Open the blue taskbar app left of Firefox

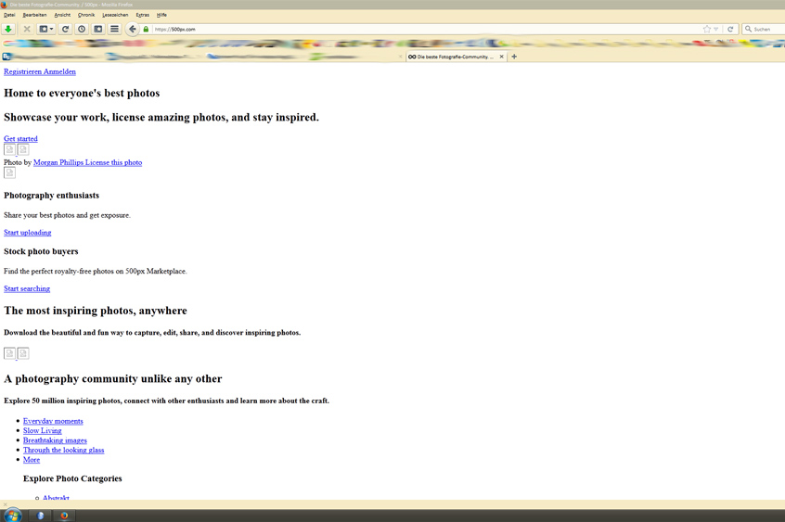(x=40, y=516)
